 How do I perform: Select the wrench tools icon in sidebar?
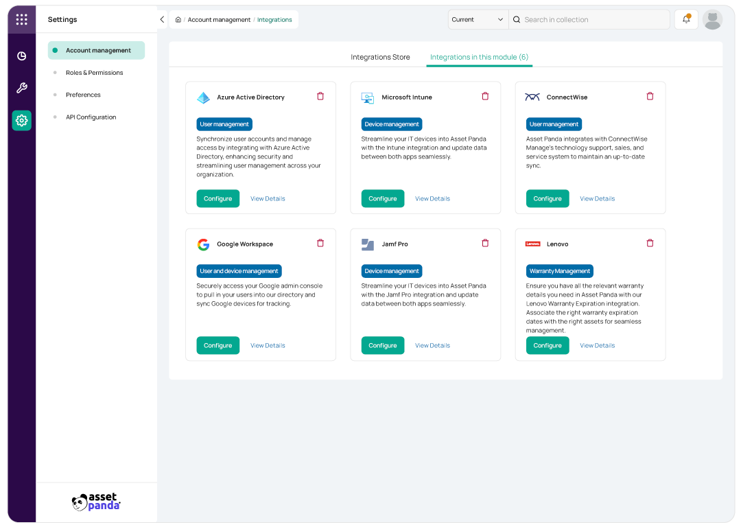tap(22, 88)
